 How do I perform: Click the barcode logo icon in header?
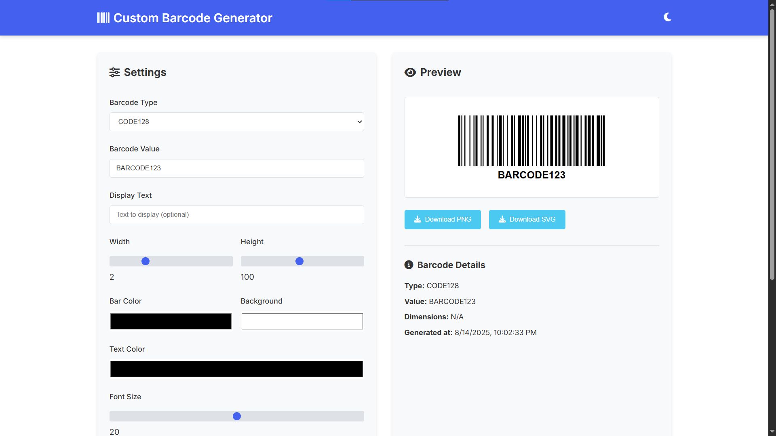click(103, 18)
